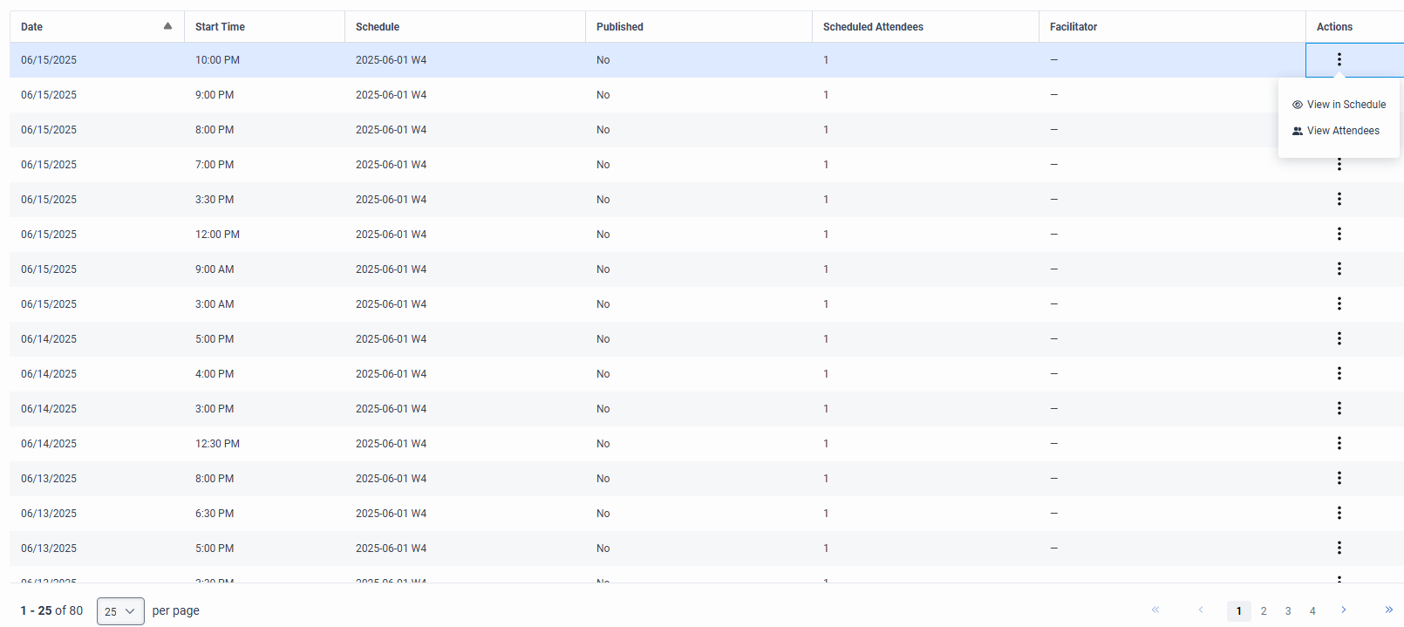Select View in Schedule menu option
The height and width of the screenshot is (627, 1404).
[x=1346, y=105]
